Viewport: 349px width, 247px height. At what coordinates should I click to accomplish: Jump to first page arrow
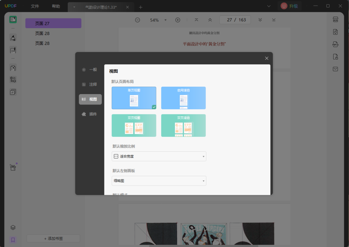[x=196, y=20]
